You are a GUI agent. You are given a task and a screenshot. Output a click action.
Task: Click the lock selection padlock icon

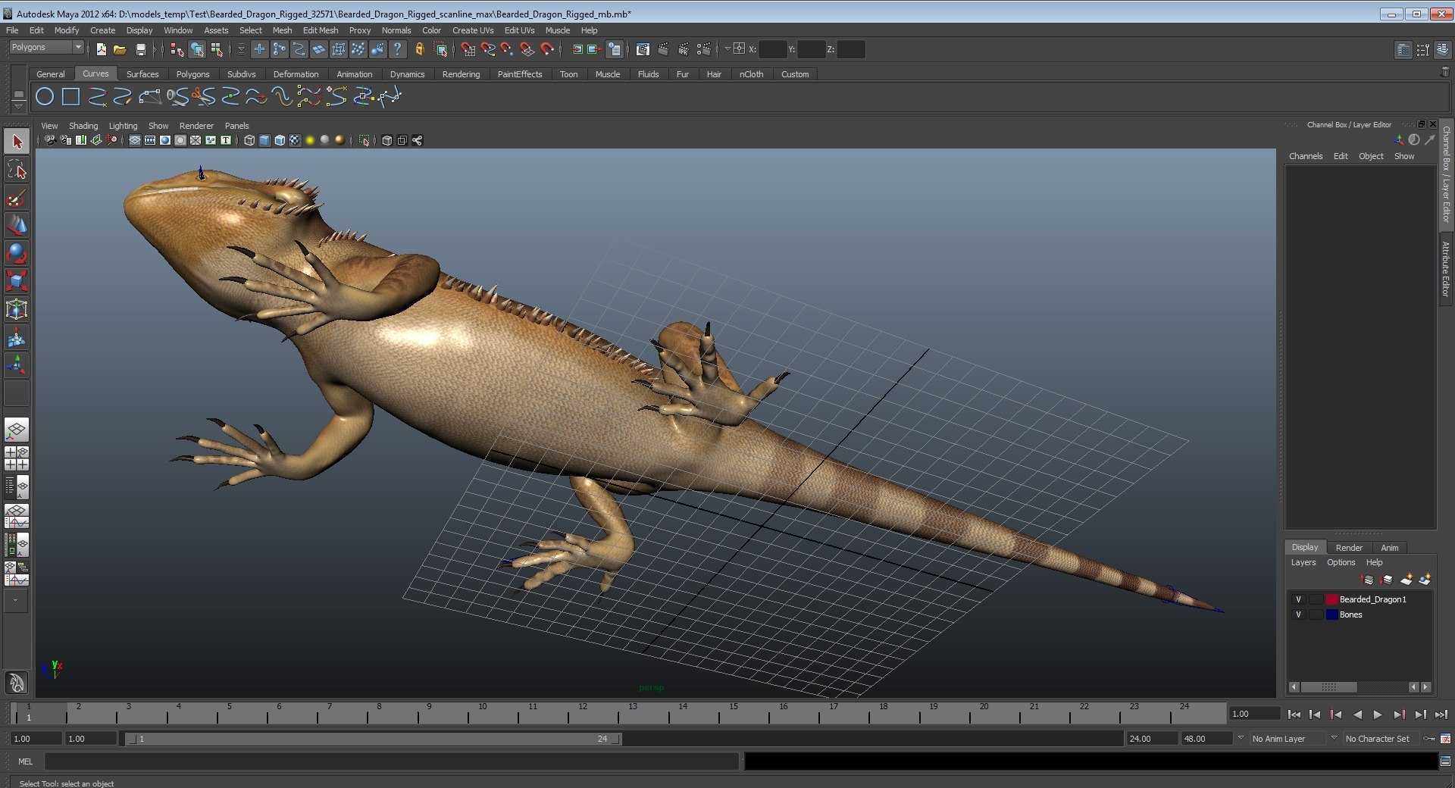[x=419, y=49]
